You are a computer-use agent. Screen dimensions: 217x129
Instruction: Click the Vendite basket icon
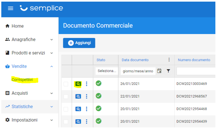(x=7, y=66)
